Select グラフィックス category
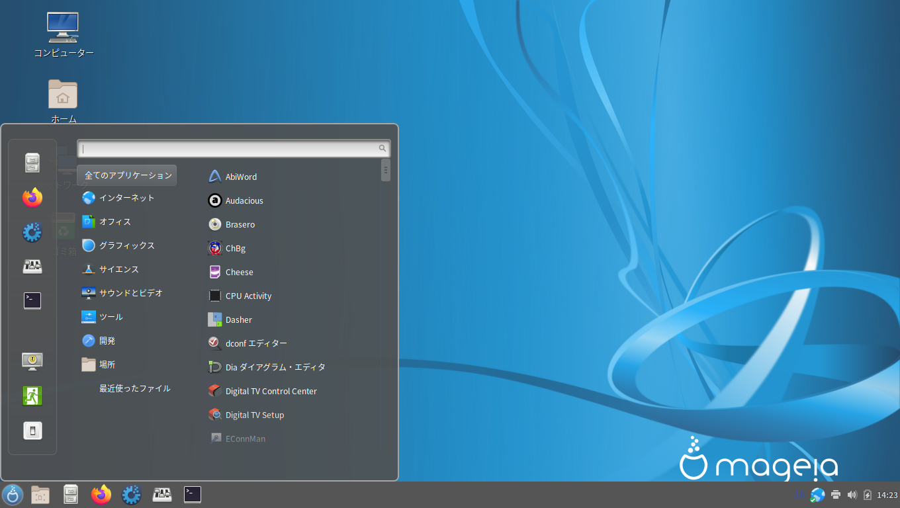 click(118, 245)
